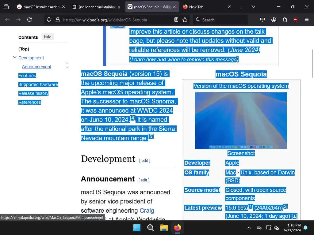Open the macOS Sequoia screenshot thumbnail
This screenshot has height=235, width=314.
pos(241,121)
